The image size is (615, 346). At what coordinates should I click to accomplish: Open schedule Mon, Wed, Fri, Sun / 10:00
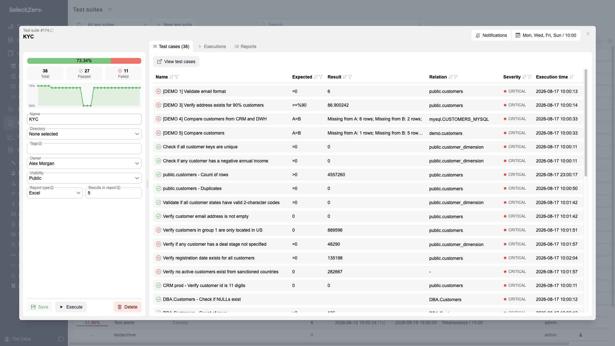coord(546,35)
